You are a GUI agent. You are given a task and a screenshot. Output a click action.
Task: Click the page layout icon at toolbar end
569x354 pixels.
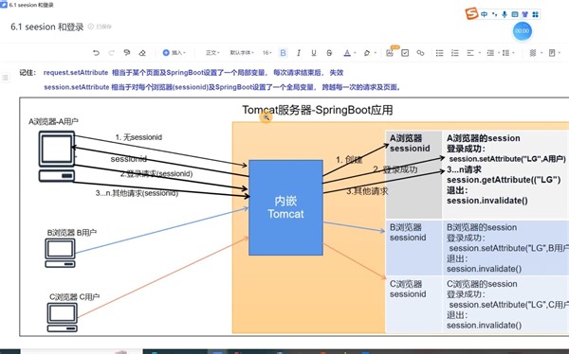point(552,53)
